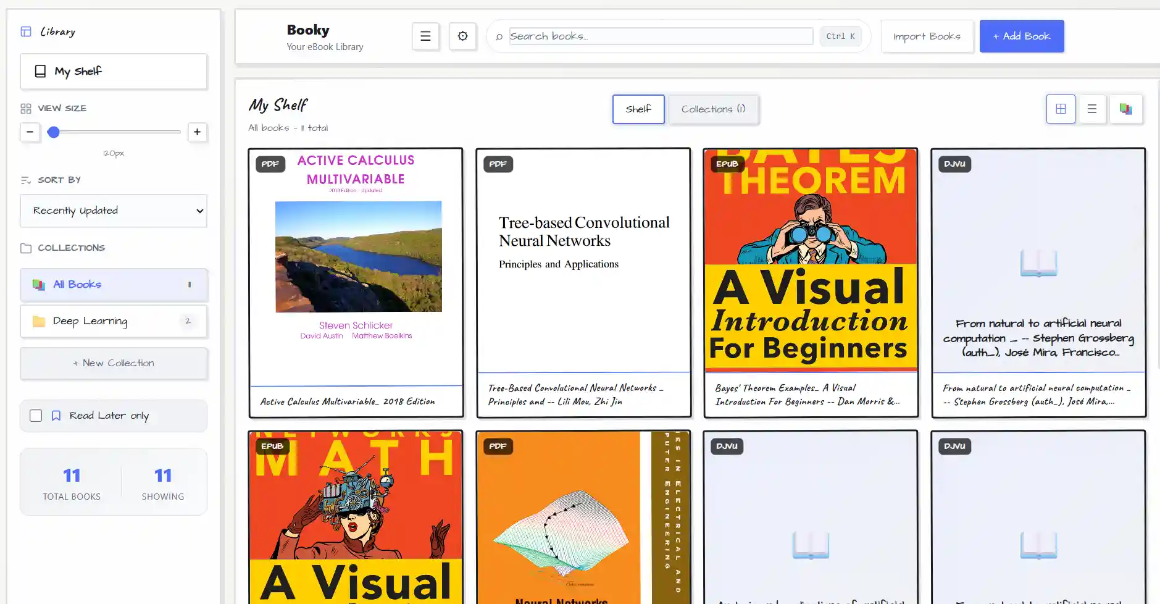This screenshot has width=1160, height=604.
Task: Click the 'Your eBook Library' tagline
Action: (325, 47)
